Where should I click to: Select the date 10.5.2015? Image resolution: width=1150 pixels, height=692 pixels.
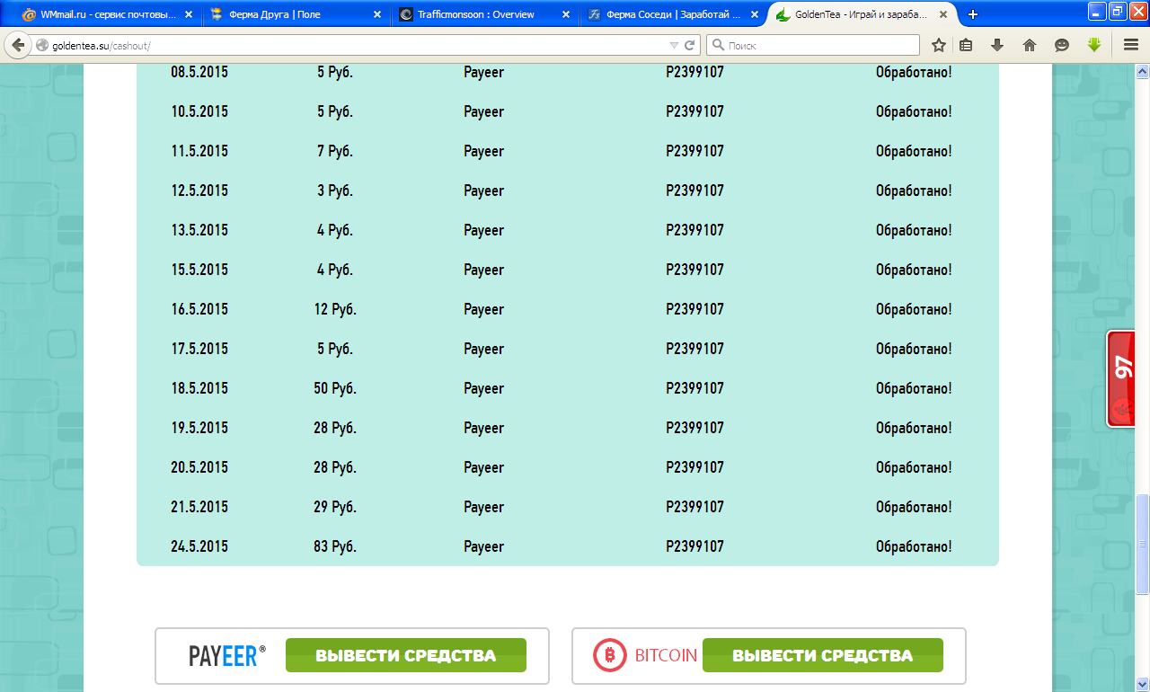[x=199, y=111]
